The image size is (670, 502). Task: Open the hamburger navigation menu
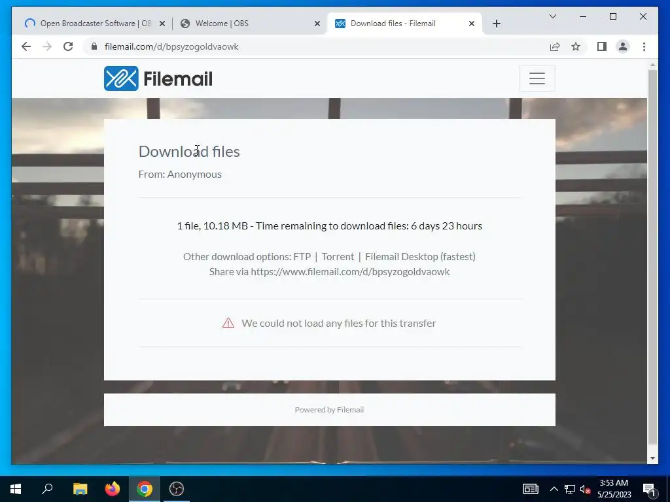click(x=537, y=78)
